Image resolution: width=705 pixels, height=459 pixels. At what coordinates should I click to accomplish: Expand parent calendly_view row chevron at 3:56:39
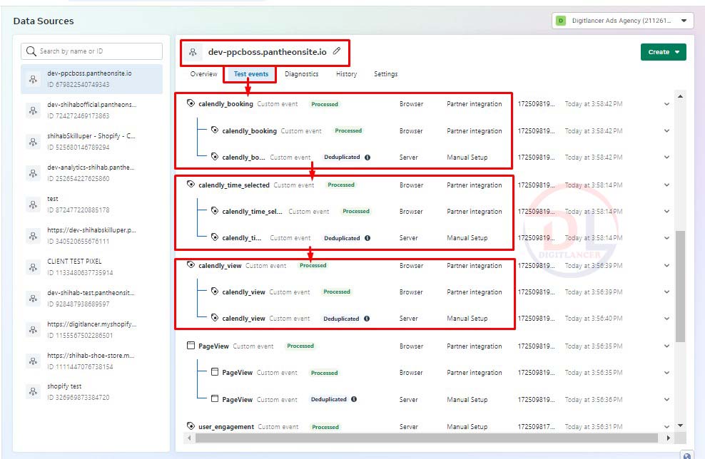[666, 265]
